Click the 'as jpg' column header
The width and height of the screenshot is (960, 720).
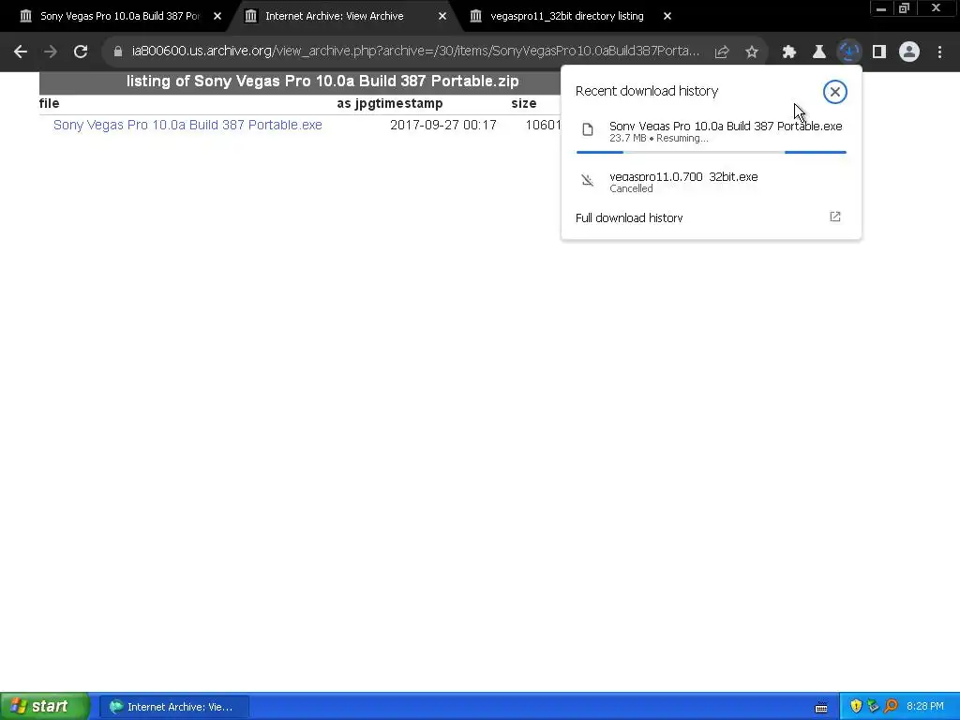click(357, 103)
